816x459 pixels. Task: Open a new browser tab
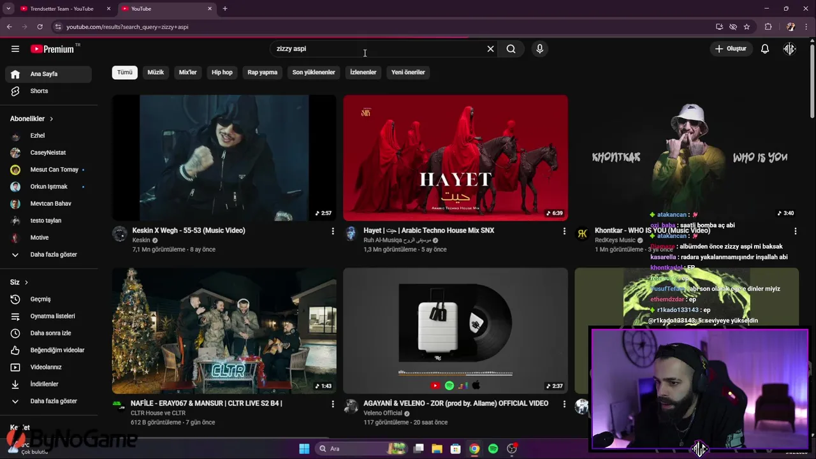pos(224,8)
